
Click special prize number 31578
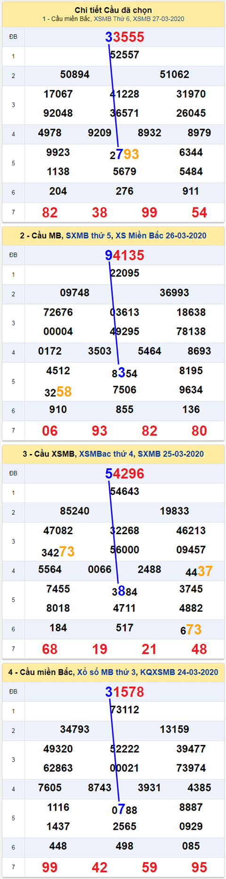pyautogui.click(x=124, y=691)
